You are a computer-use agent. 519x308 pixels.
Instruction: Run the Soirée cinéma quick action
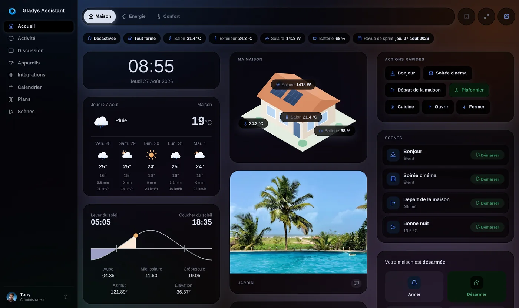[x=447, y=73]
